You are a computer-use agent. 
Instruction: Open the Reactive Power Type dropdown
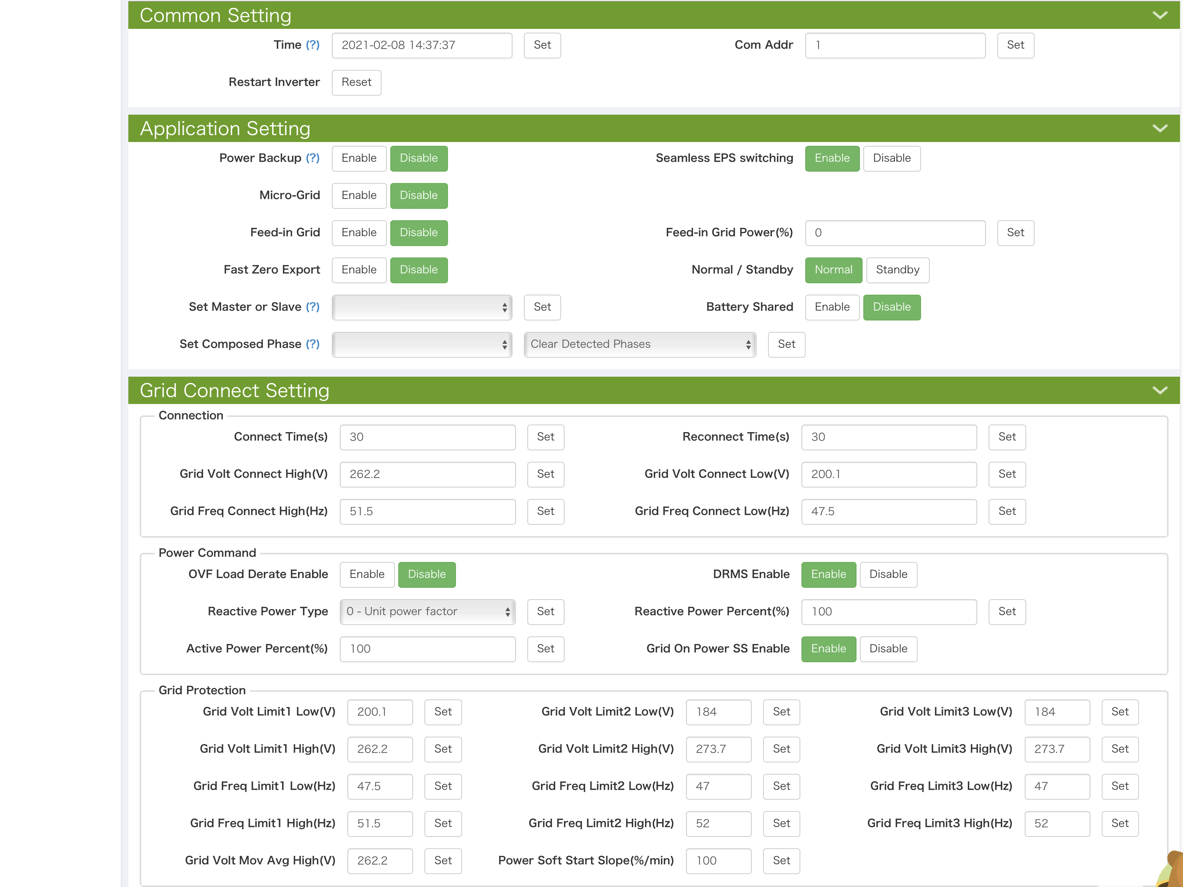428,611
